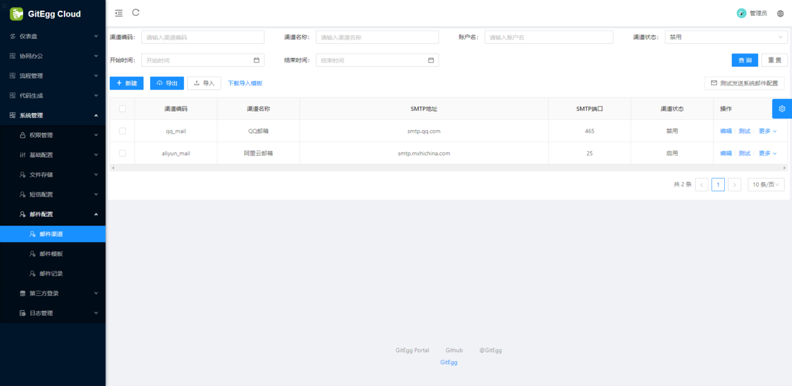The width and height of the screenshot is (792, 386).
Task: Expand 更多 menu for qq_mail row
Action: tap(768, 131)
